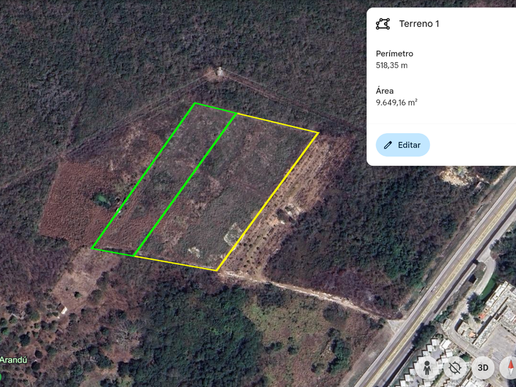
Task: Click the Editar button text
Action: pos(409,145)
